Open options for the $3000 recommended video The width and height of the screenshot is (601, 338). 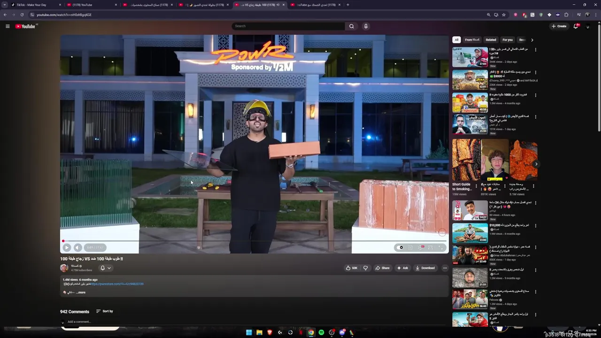point(535,73)
